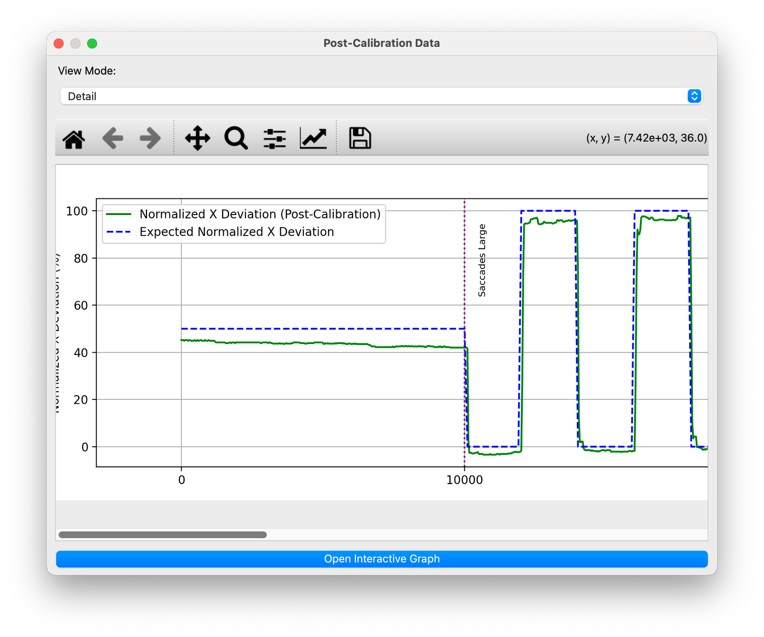Go forward to next view arrow

tap(150, 139)
